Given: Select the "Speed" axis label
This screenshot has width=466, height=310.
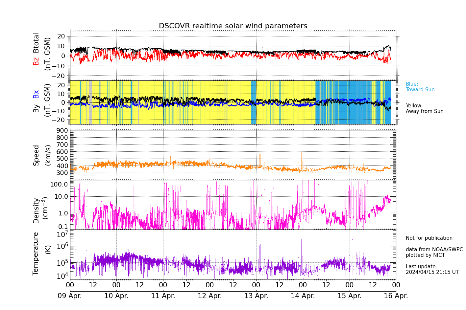Looking at the screenshot, I should [36, 155].
